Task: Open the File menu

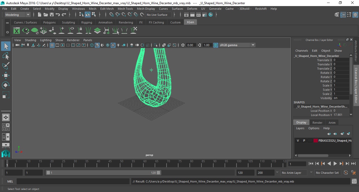Action: (x=5, y=9)
